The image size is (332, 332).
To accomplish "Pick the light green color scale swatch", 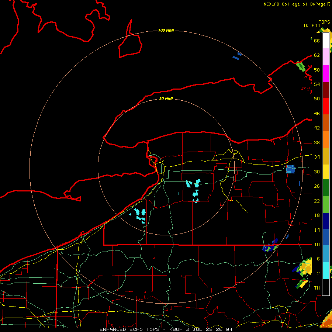I will (x=326, y=204).
